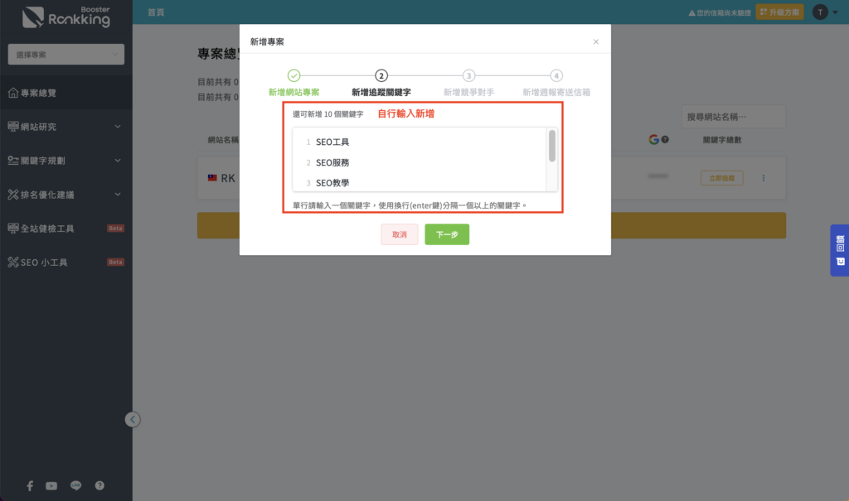The image size is (849, 501).
Task: Click the keyword list scrollbar
Action: tap(552, 146)
